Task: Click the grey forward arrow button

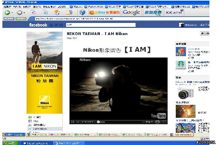Action: point(19,13)
